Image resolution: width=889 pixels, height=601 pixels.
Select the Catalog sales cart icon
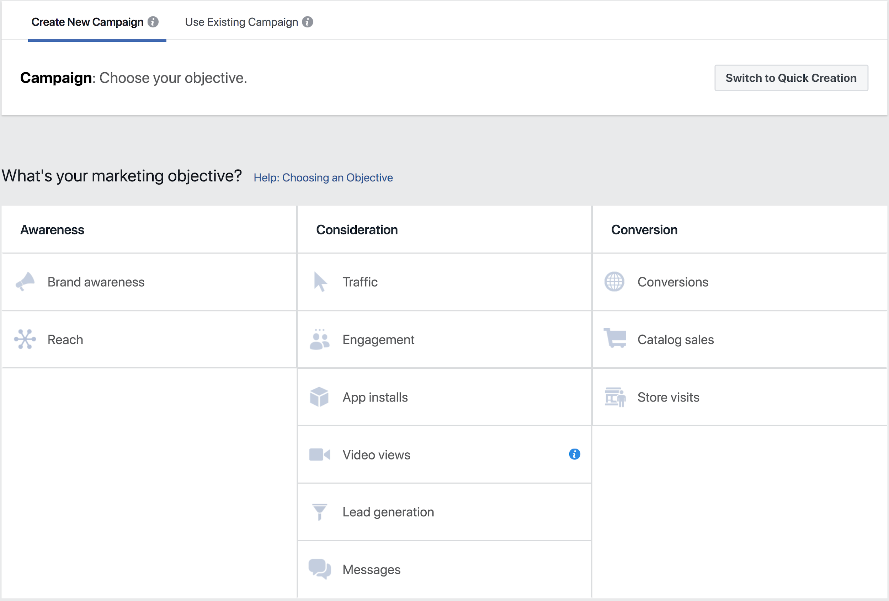[x=614, y=339]
